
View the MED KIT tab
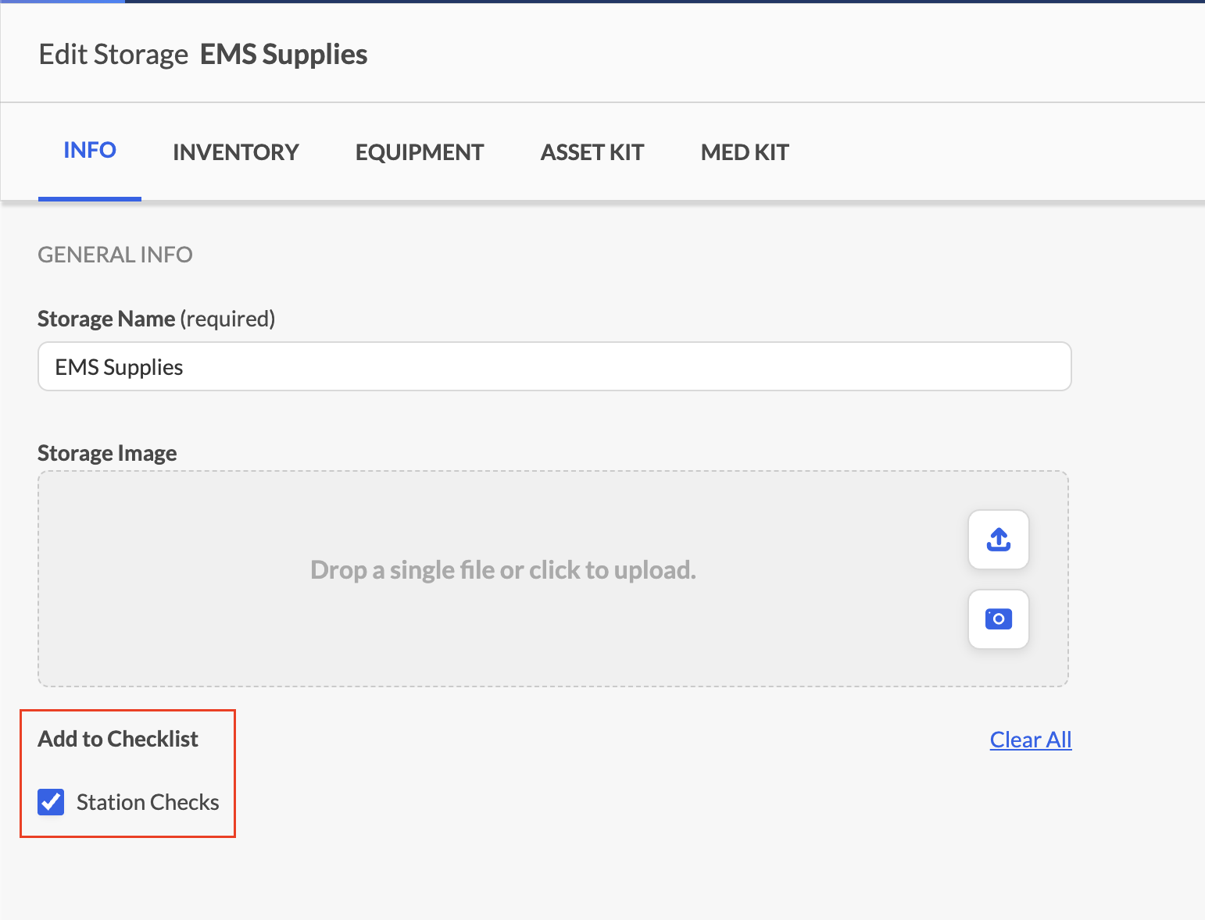(x=745, y=152)
